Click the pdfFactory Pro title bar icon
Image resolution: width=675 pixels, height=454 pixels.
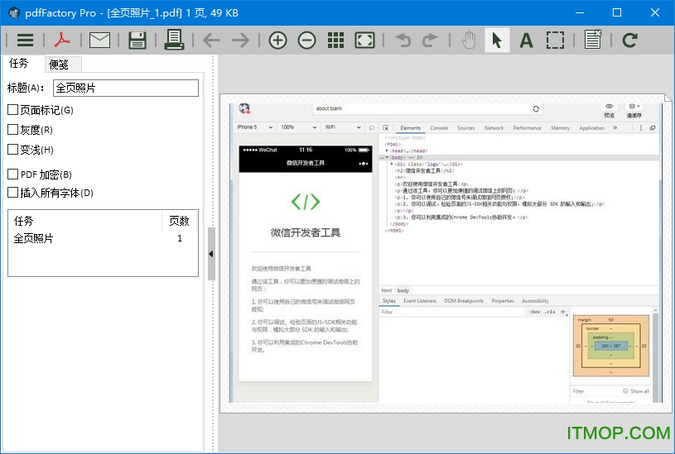(14, 13)
